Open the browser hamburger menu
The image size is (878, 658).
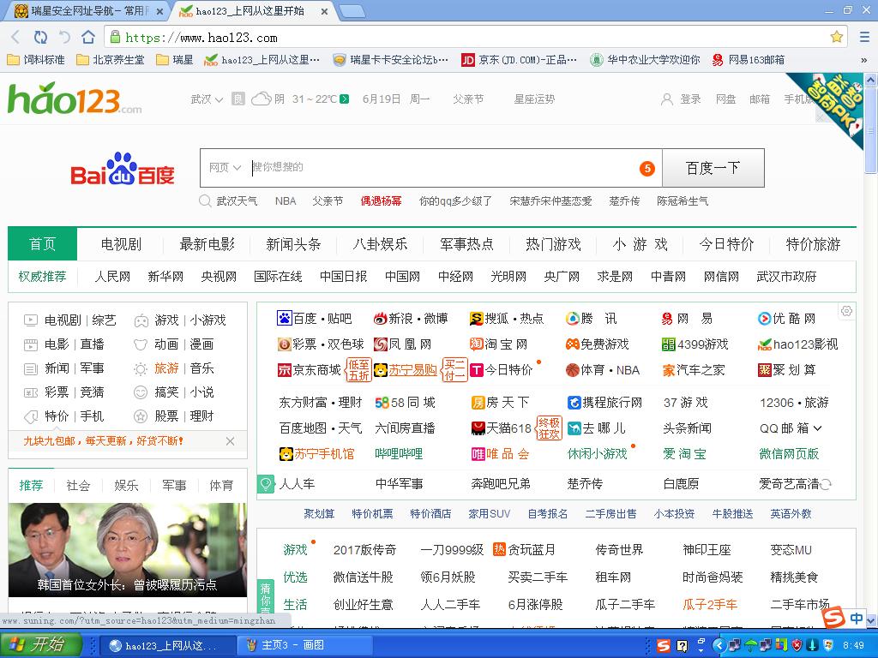[863, 37]
